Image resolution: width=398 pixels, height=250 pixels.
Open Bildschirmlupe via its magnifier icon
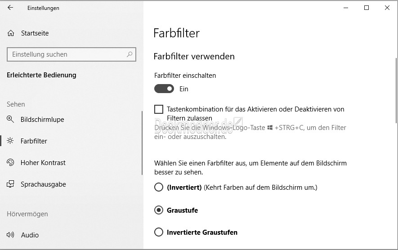click(x=10, y=119)
